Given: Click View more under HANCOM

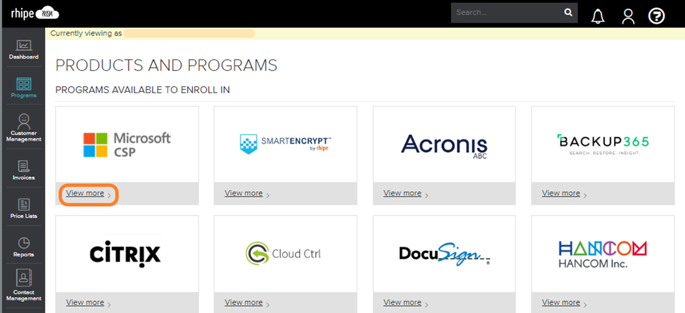Looking at the screenshot, I should [x=561, y=302].
